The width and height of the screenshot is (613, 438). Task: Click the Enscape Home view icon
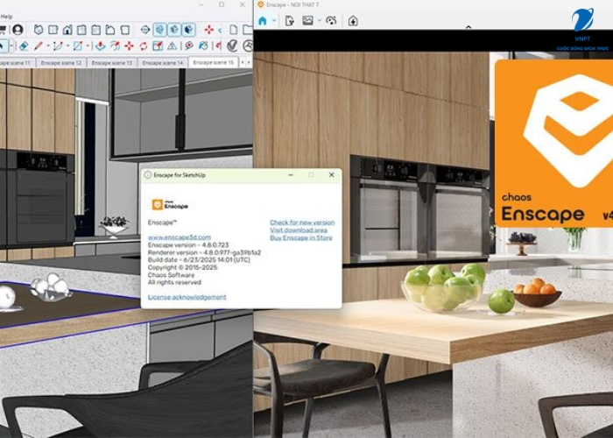(x=263, y=21)
